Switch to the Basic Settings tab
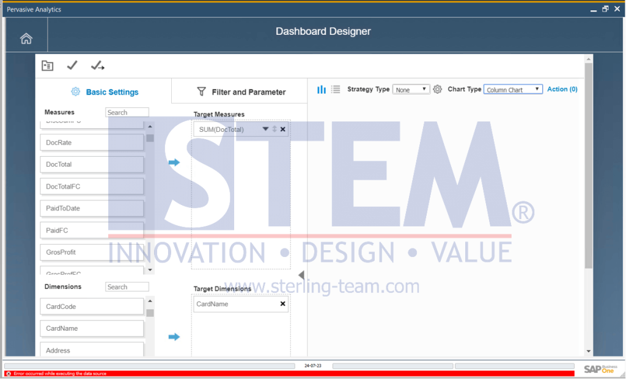 point(112,92)
